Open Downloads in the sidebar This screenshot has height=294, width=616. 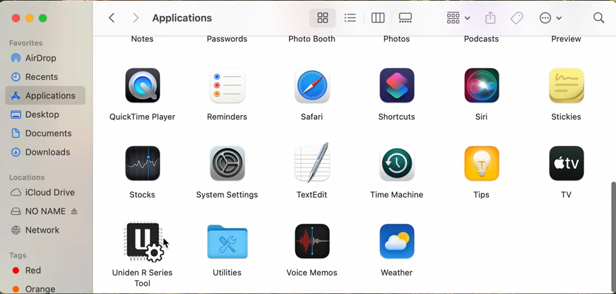(x=45, y=152)
